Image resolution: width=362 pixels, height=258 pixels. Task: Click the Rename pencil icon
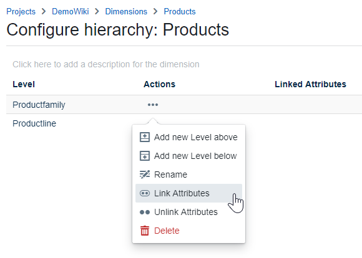(145, 174)
